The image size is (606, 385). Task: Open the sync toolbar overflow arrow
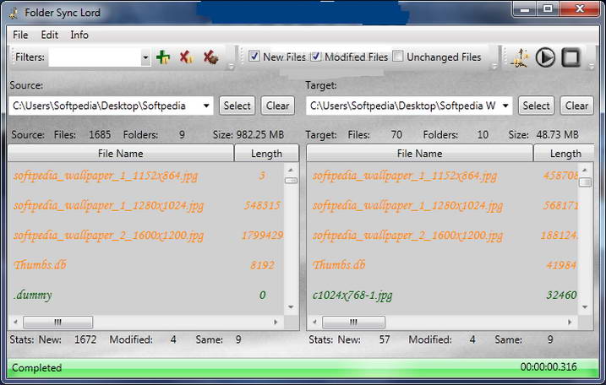coord(592,67)
